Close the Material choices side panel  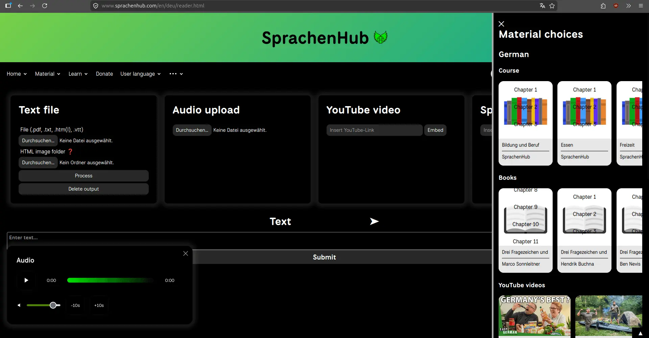(501, 24)
